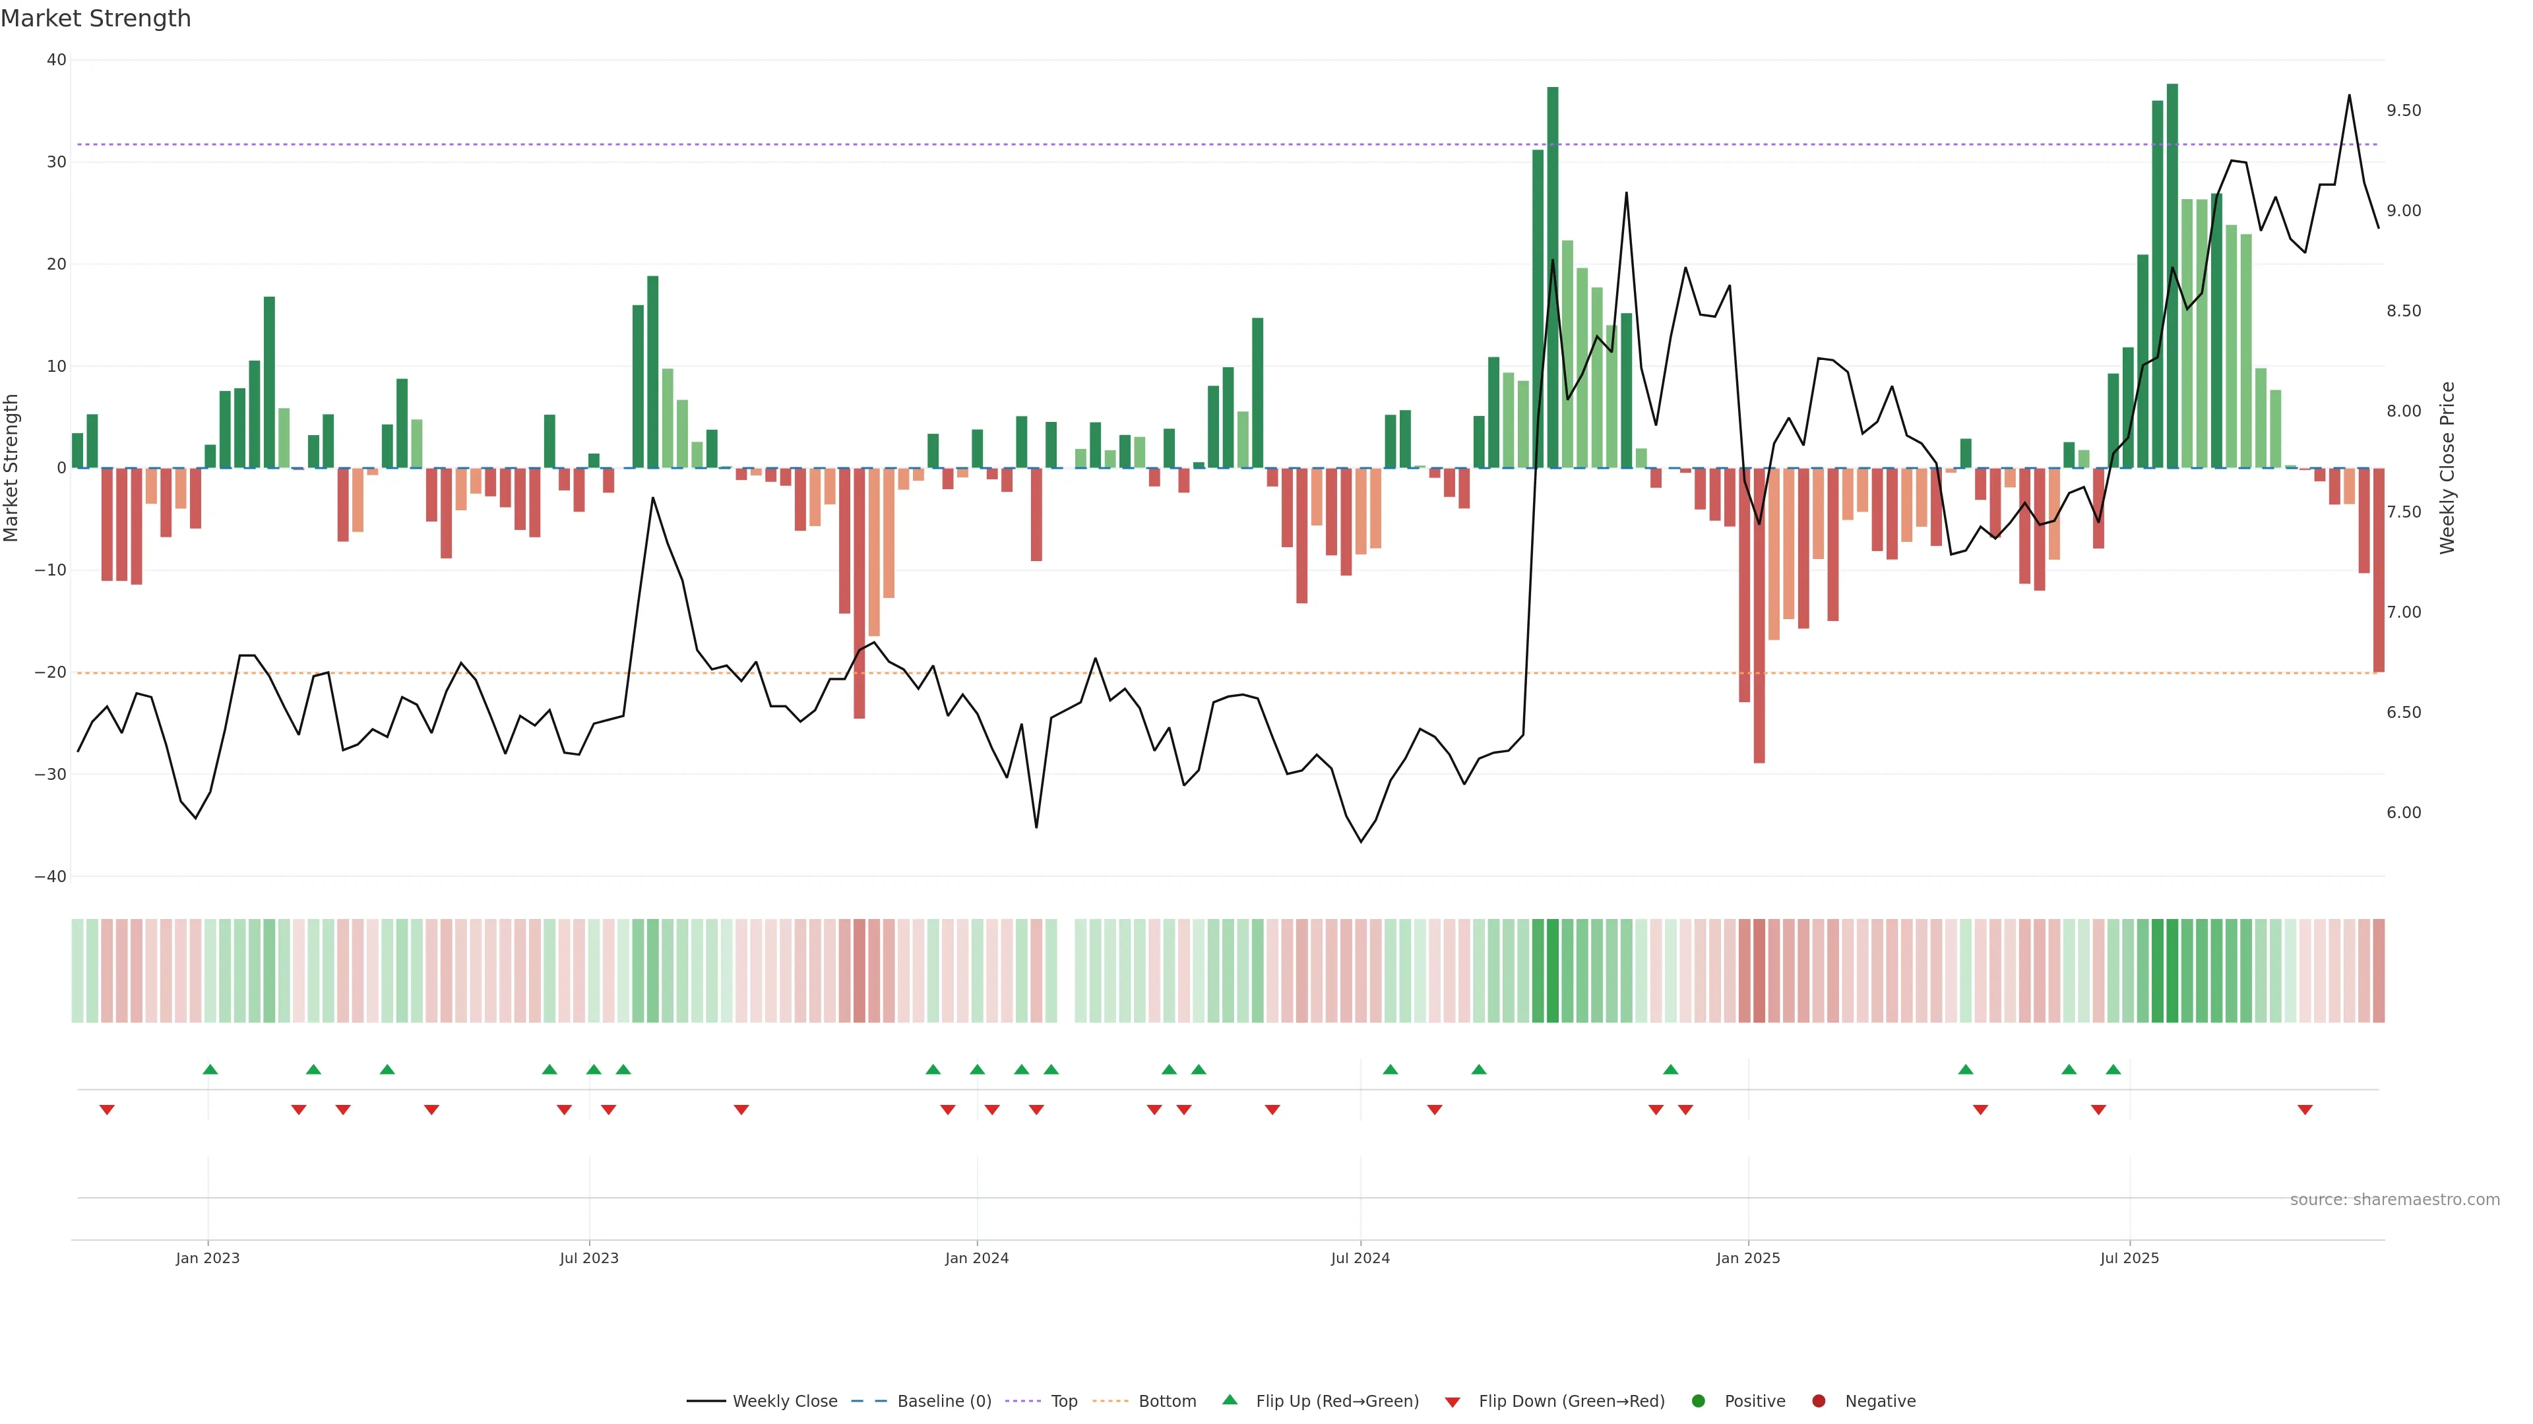Click the Jul 2025 x-axis label
This screenshot has height=1424, width=2533.
point(2129,1258)
